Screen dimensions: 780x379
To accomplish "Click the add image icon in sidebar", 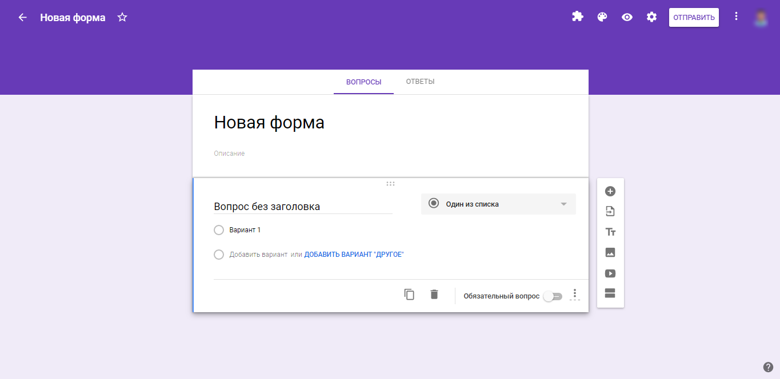I will (610, 253).
